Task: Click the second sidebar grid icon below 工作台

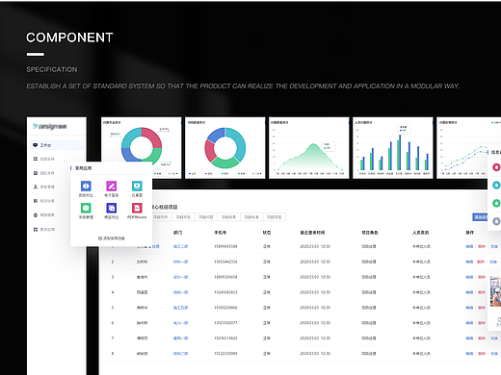Action: (x=36, y=159)
